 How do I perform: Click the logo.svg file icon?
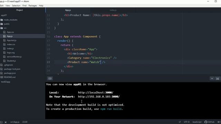click(x=4, y=53)
